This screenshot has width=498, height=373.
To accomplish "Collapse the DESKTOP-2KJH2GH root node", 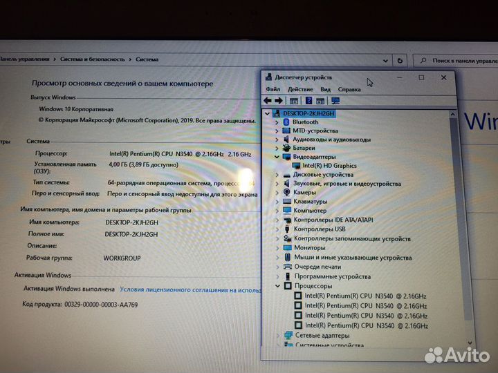I will point(268,113).
